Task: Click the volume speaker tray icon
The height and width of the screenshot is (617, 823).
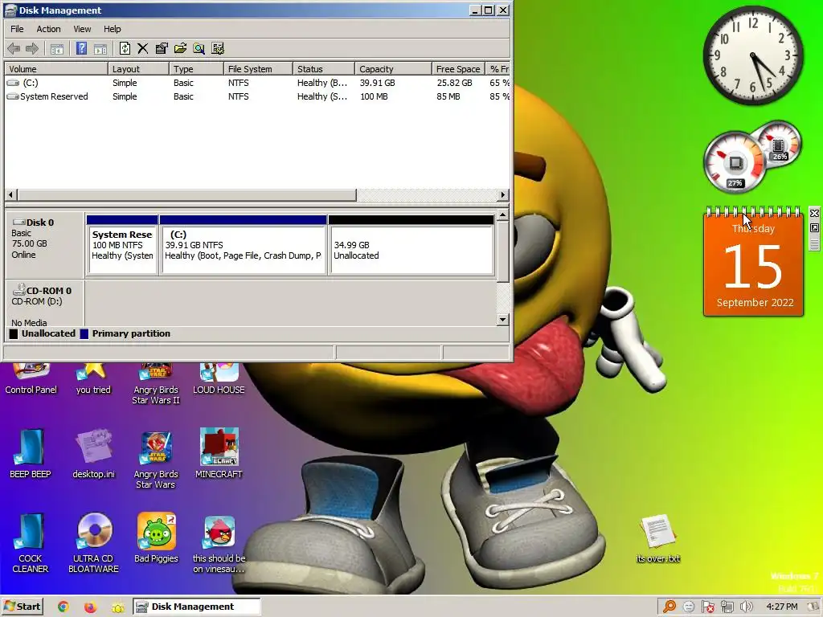Action: point(747,607)
